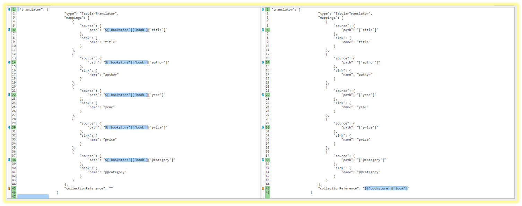Click line number 22 in the left gutter

(14, 95)
